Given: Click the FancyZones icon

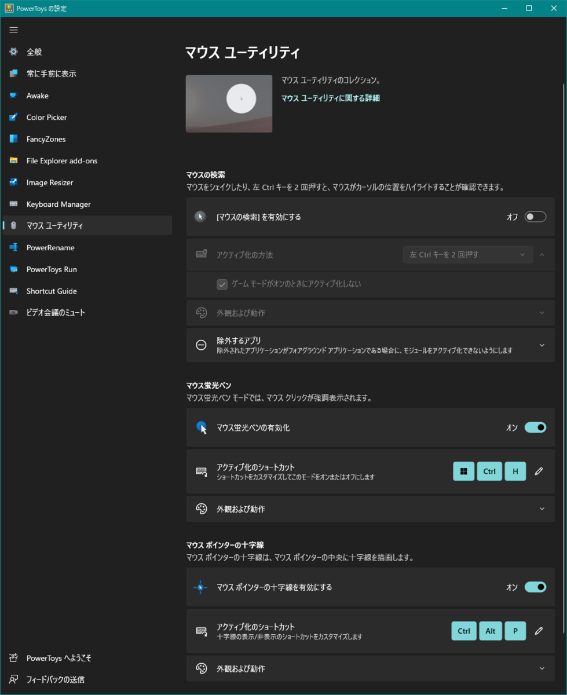Looking at the screenshot, I should pyautogui.click(x=14, y=139).
